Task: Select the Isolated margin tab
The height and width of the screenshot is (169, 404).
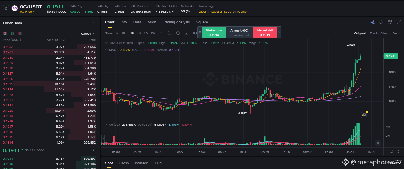Action: tap(141, 163)
